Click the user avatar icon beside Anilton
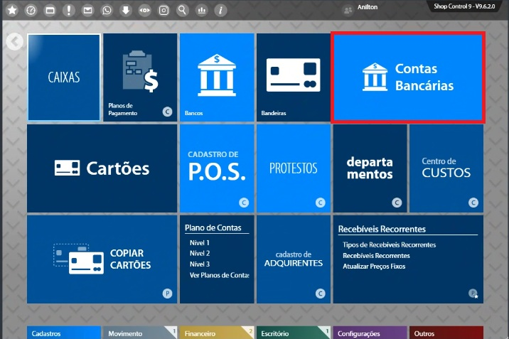The width and height of the screenshot is (509, 339). click(348, 10)
